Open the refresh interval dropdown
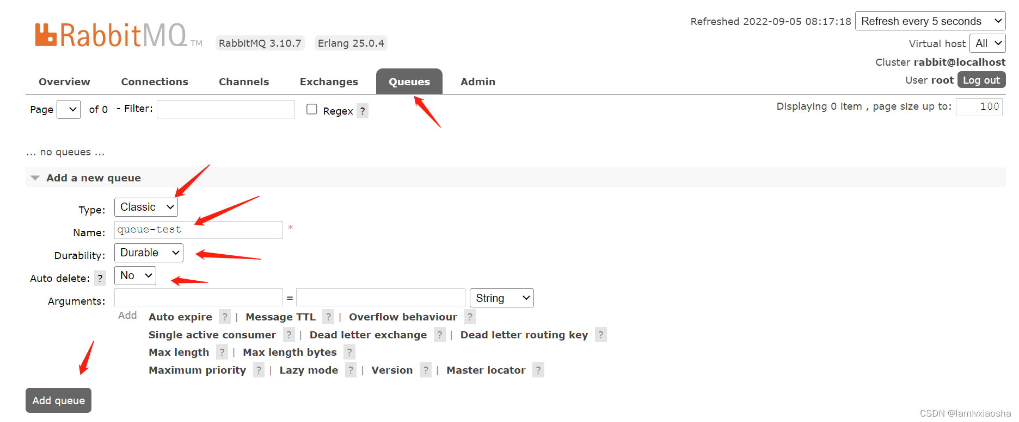1019x422 pixels. coord(930,21)
